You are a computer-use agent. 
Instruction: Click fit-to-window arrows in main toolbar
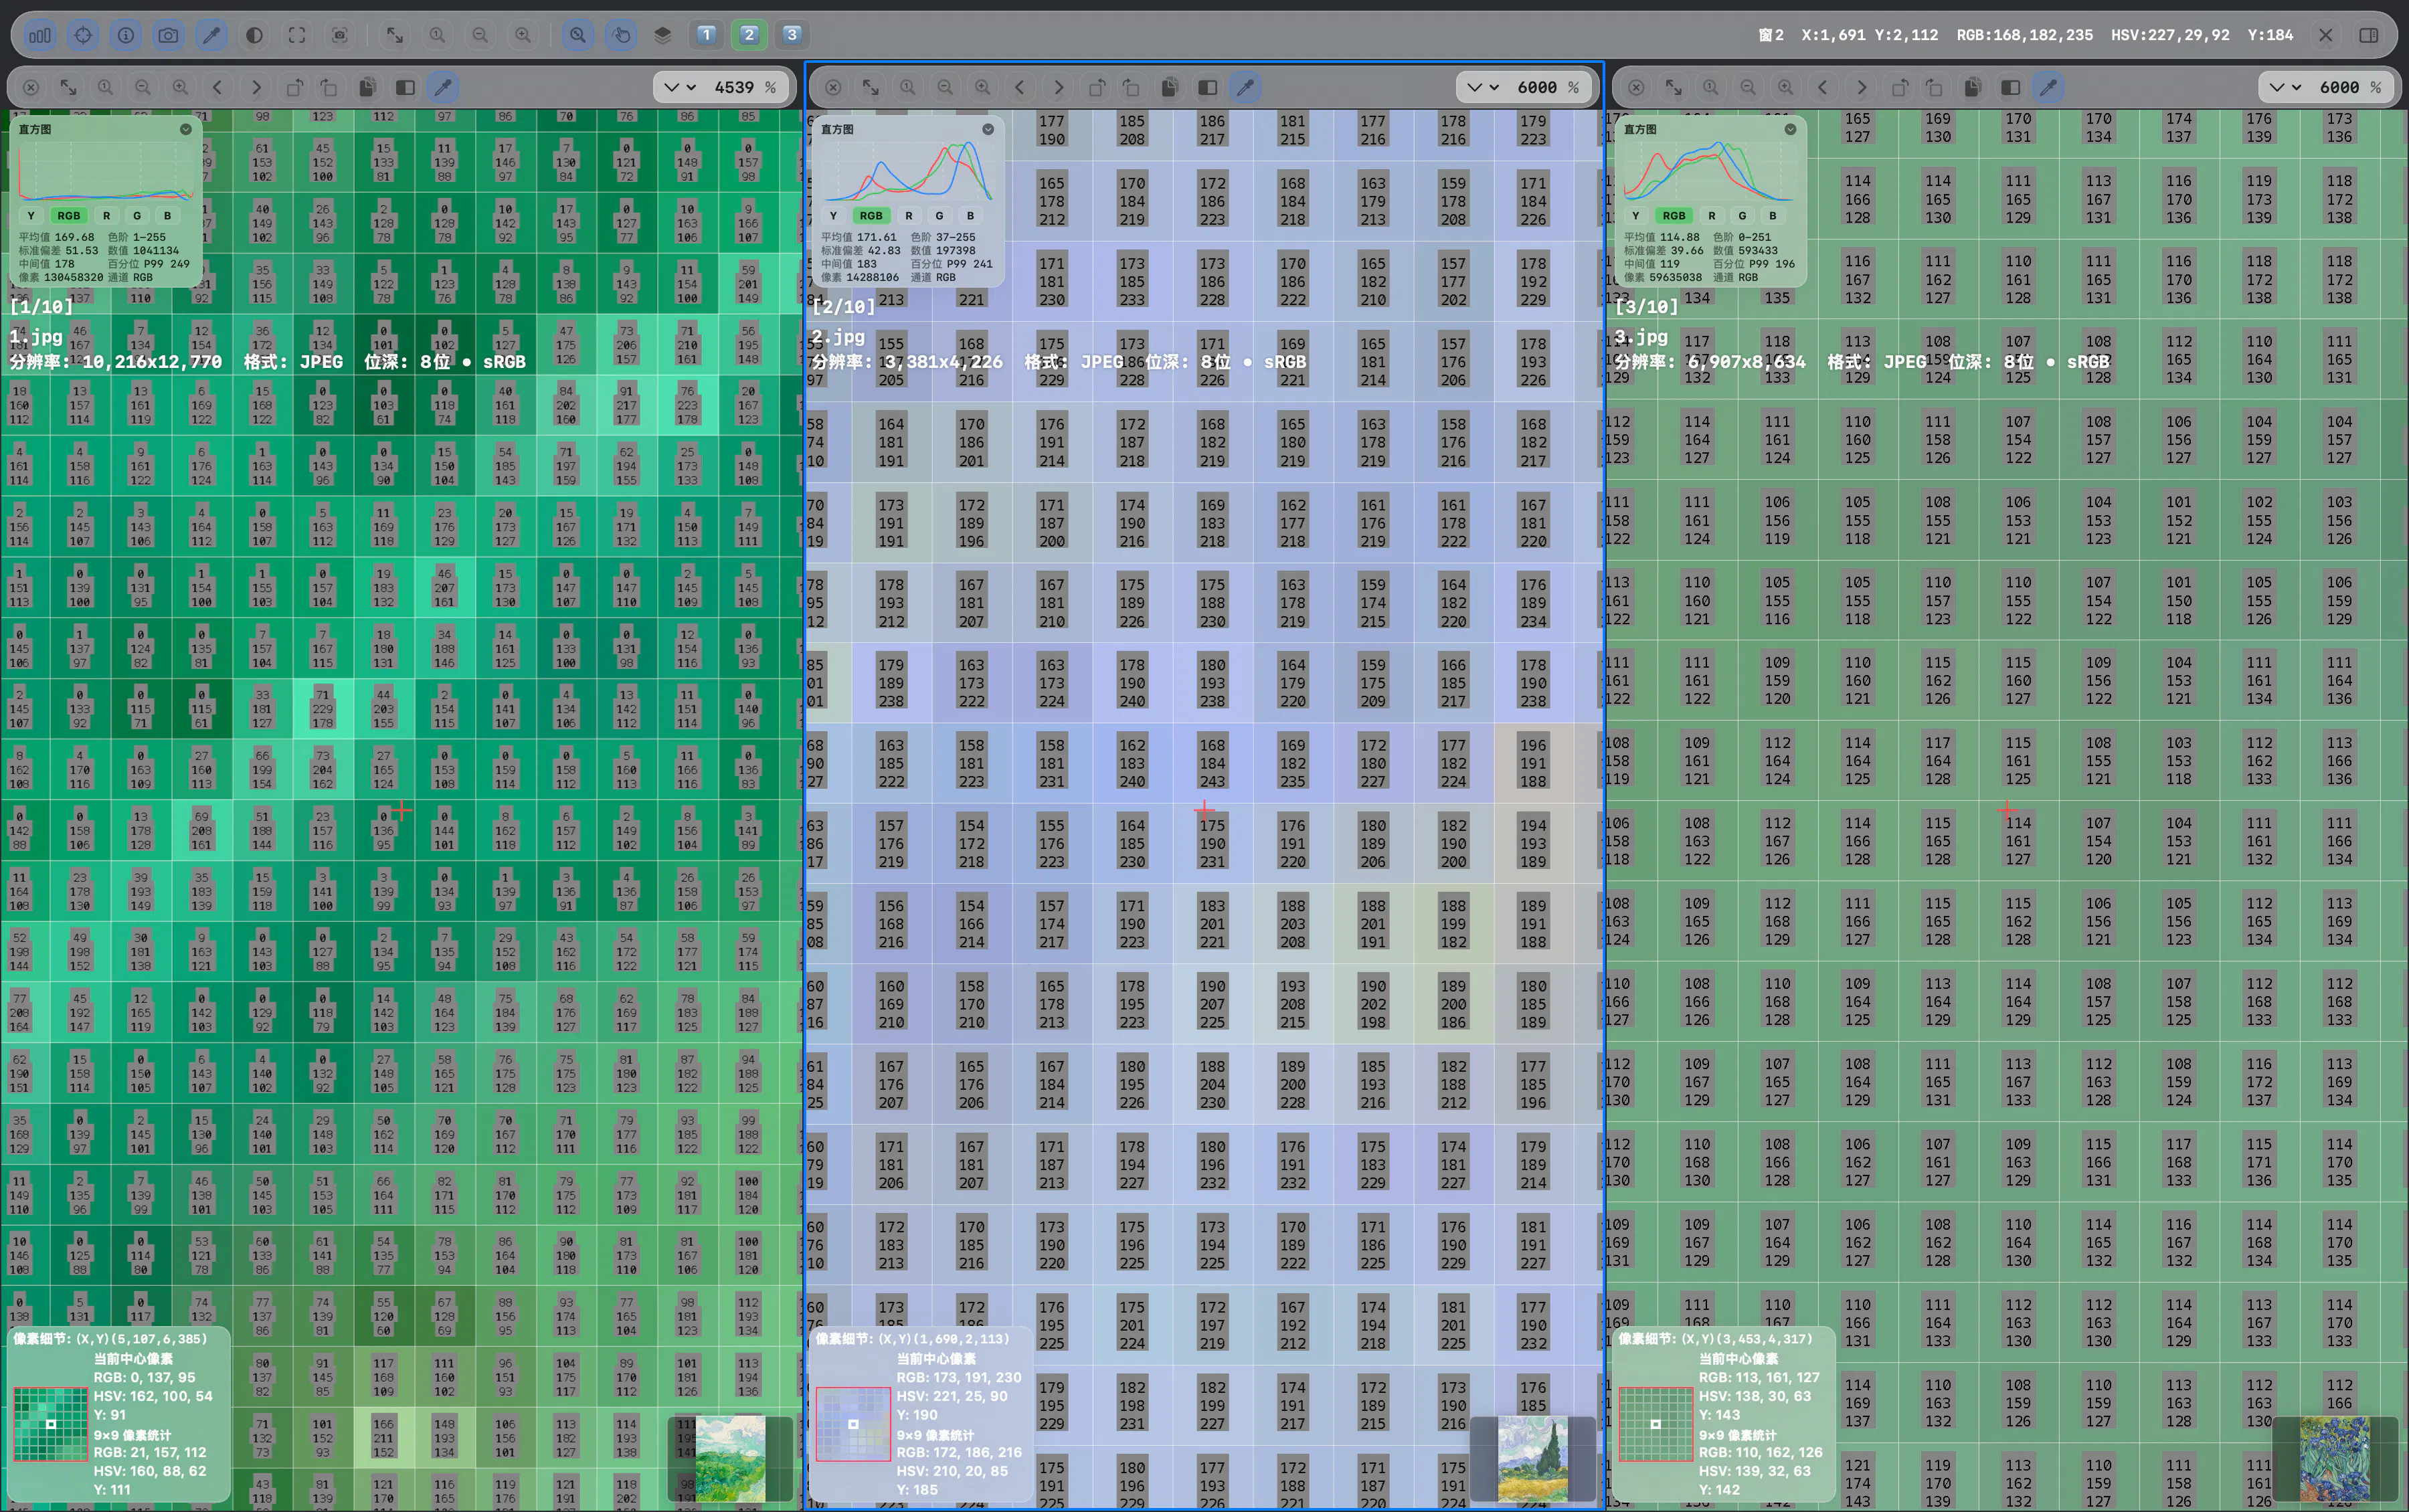point(395,35)
